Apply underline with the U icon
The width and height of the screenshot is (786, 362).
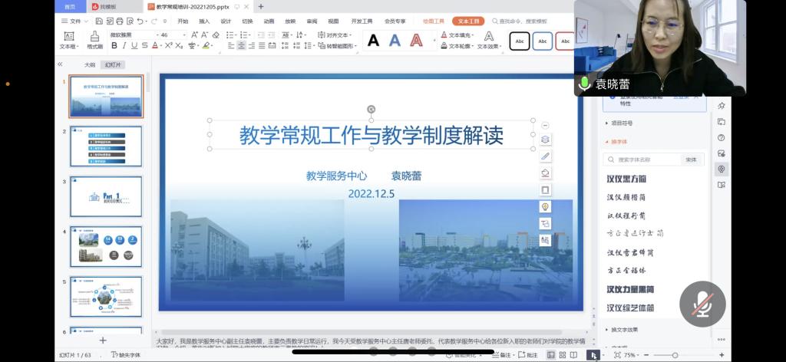pos(134,46)
